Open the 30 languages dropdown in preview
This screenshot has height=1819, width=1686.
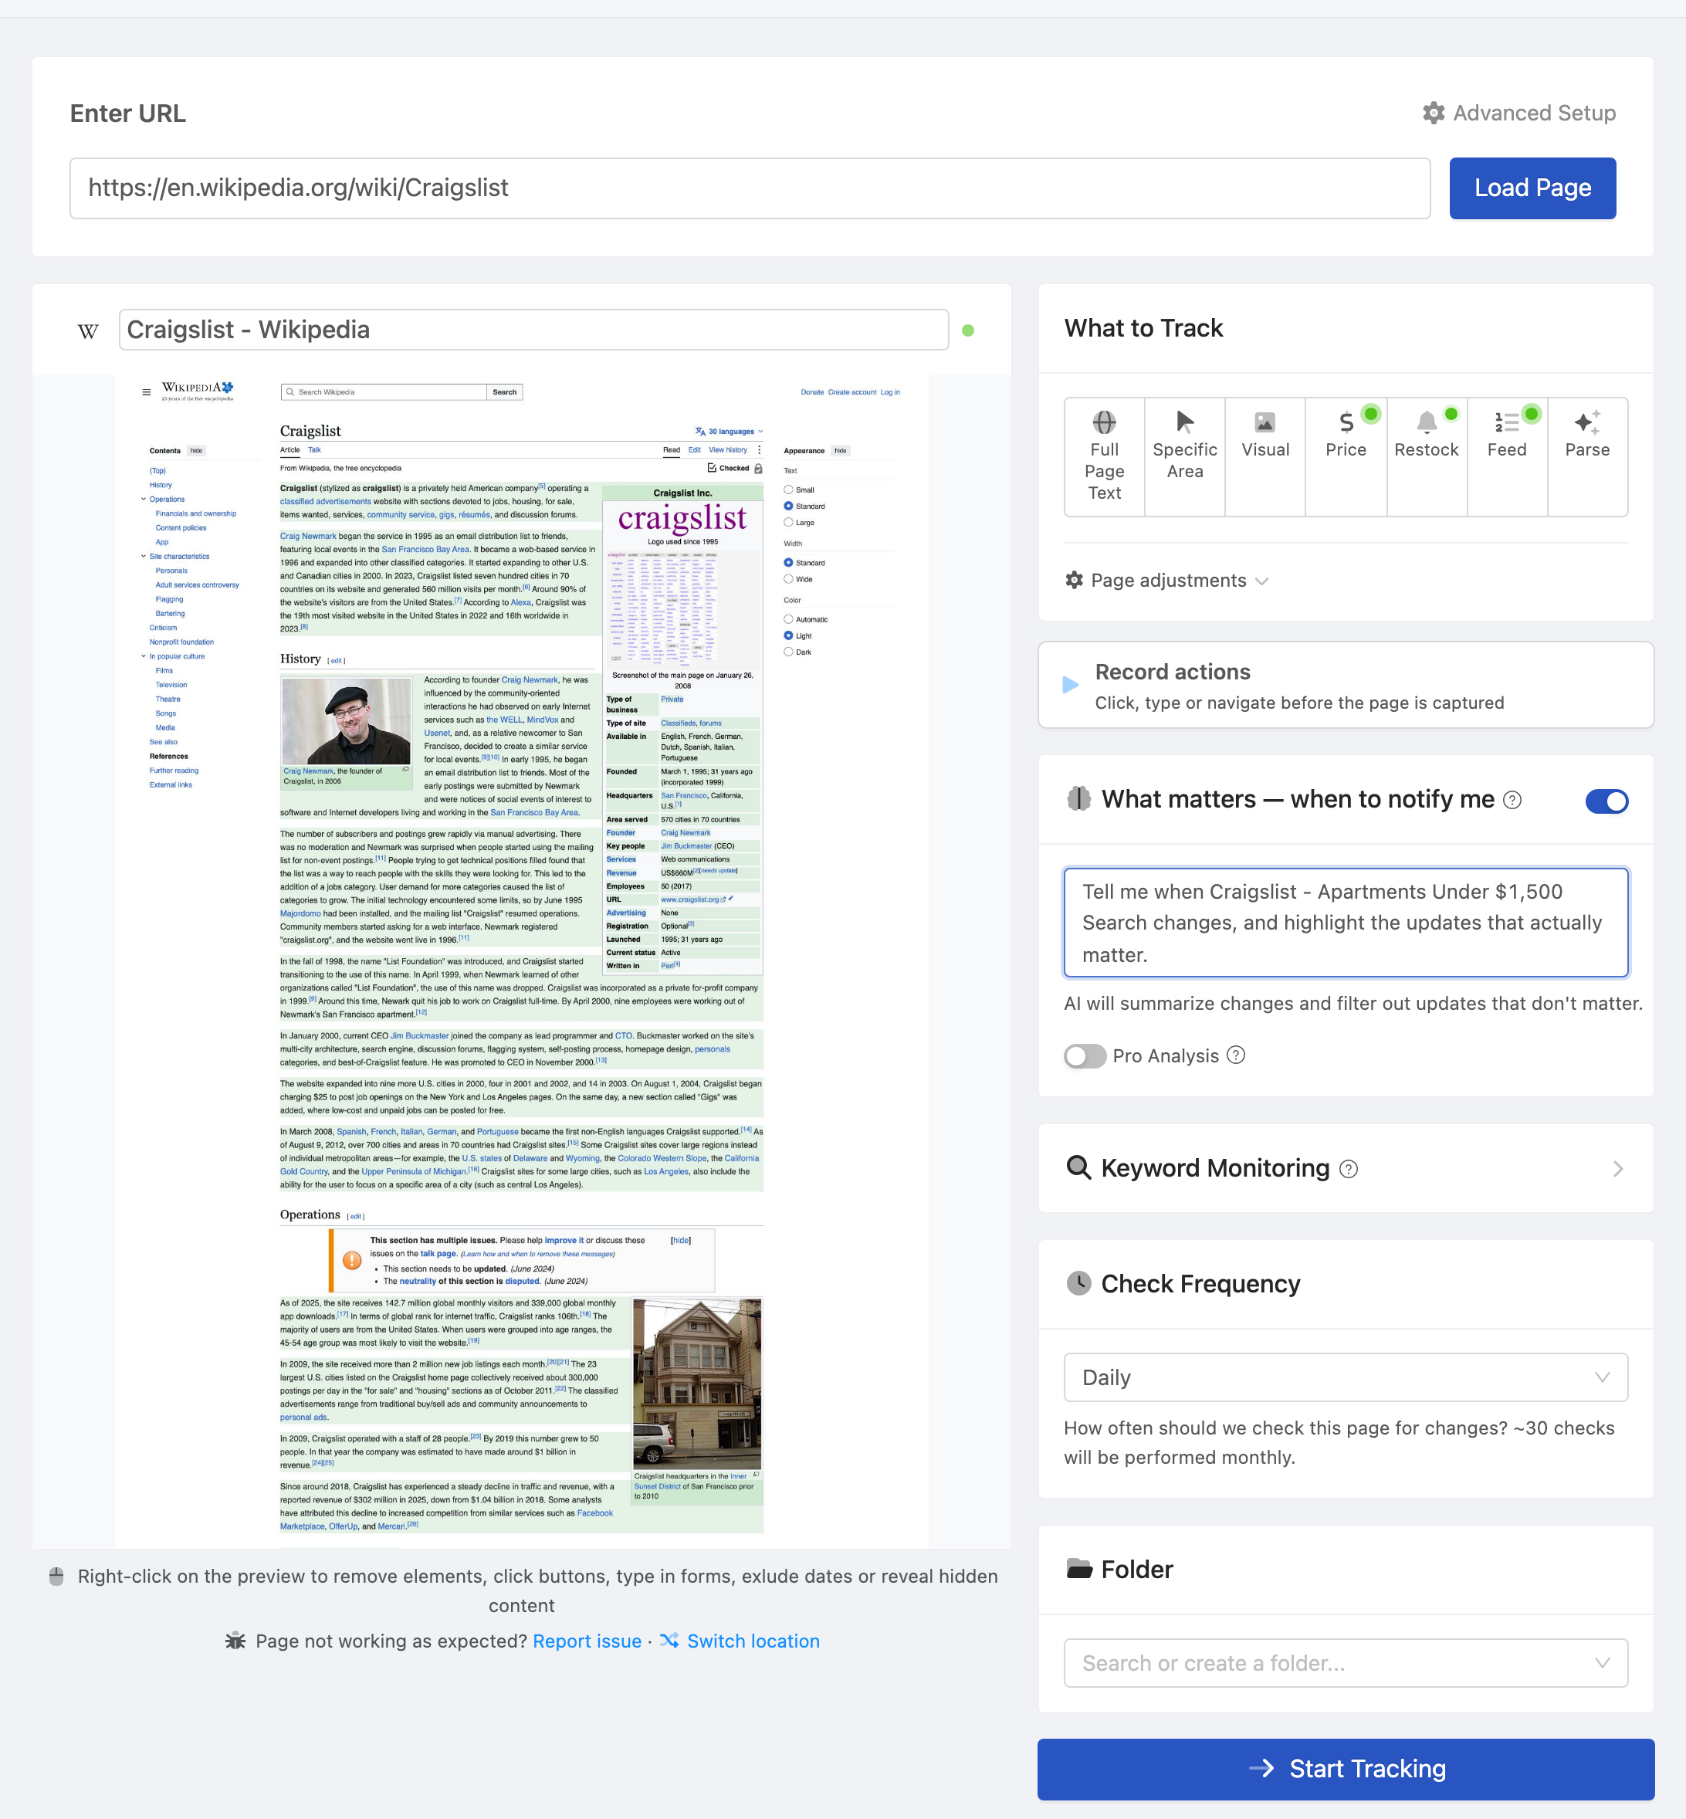729,432
